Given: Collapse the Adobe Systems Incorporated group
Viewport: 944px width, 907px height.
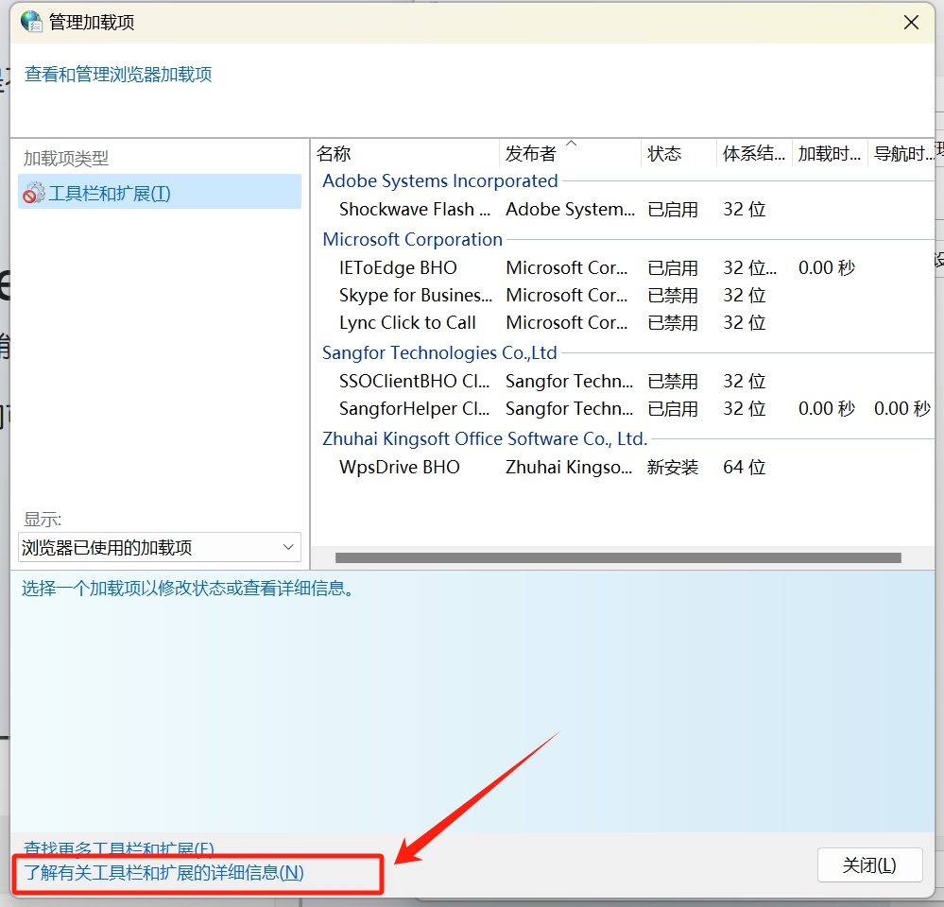Looking at the screenshot, I should 439,181.
